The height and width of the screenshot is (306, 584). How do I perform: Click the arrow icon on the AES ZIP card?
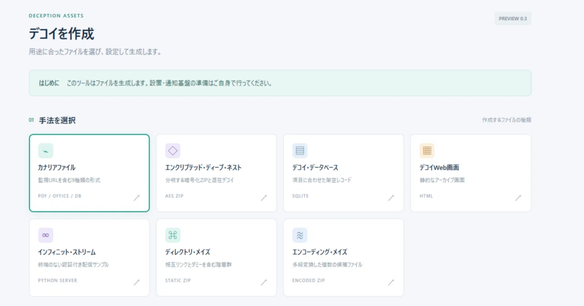(264, 198)
